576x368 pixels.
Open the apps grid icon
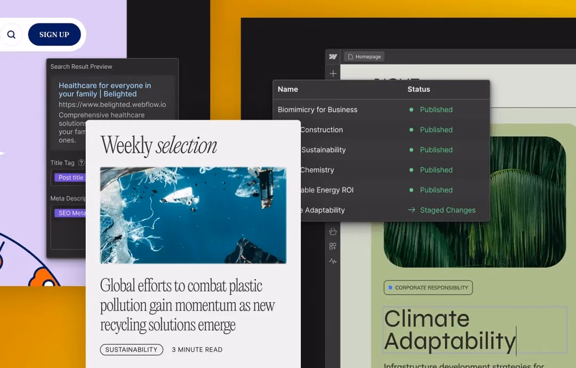tap(333, 246)
